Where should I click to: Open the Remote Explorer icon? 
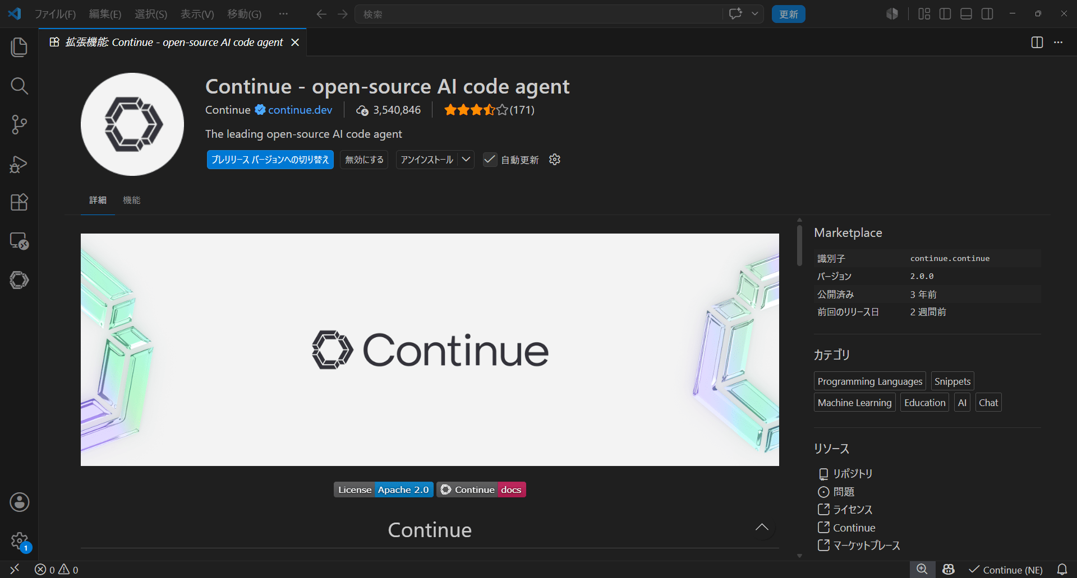click(x=19, y=241)
